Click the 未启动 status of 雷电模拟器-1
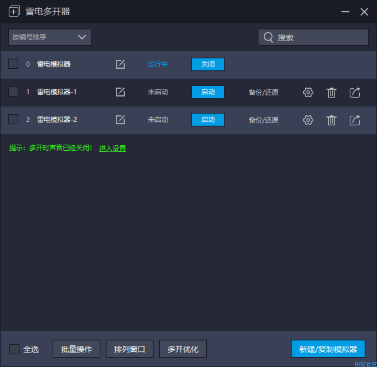This screenshot has height=367, width=377. 158,92
